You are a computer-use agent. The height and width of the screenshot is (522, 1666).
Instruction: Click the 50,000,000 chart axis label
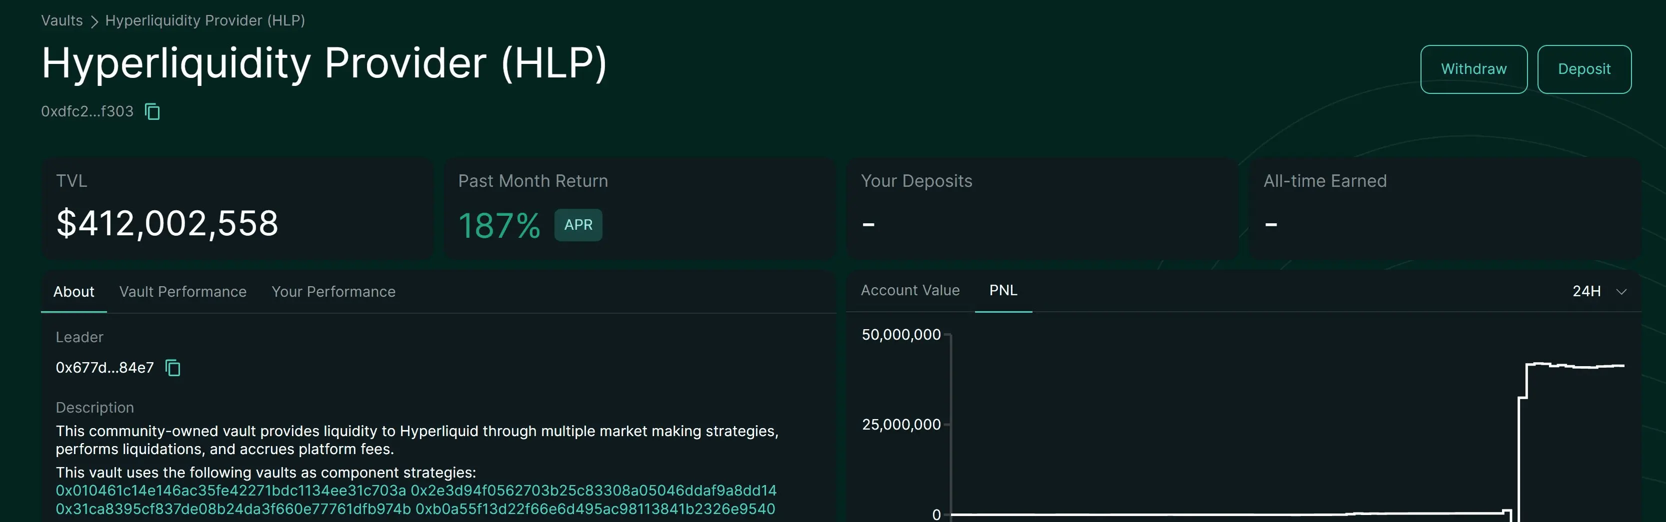[x=901, y=335]
